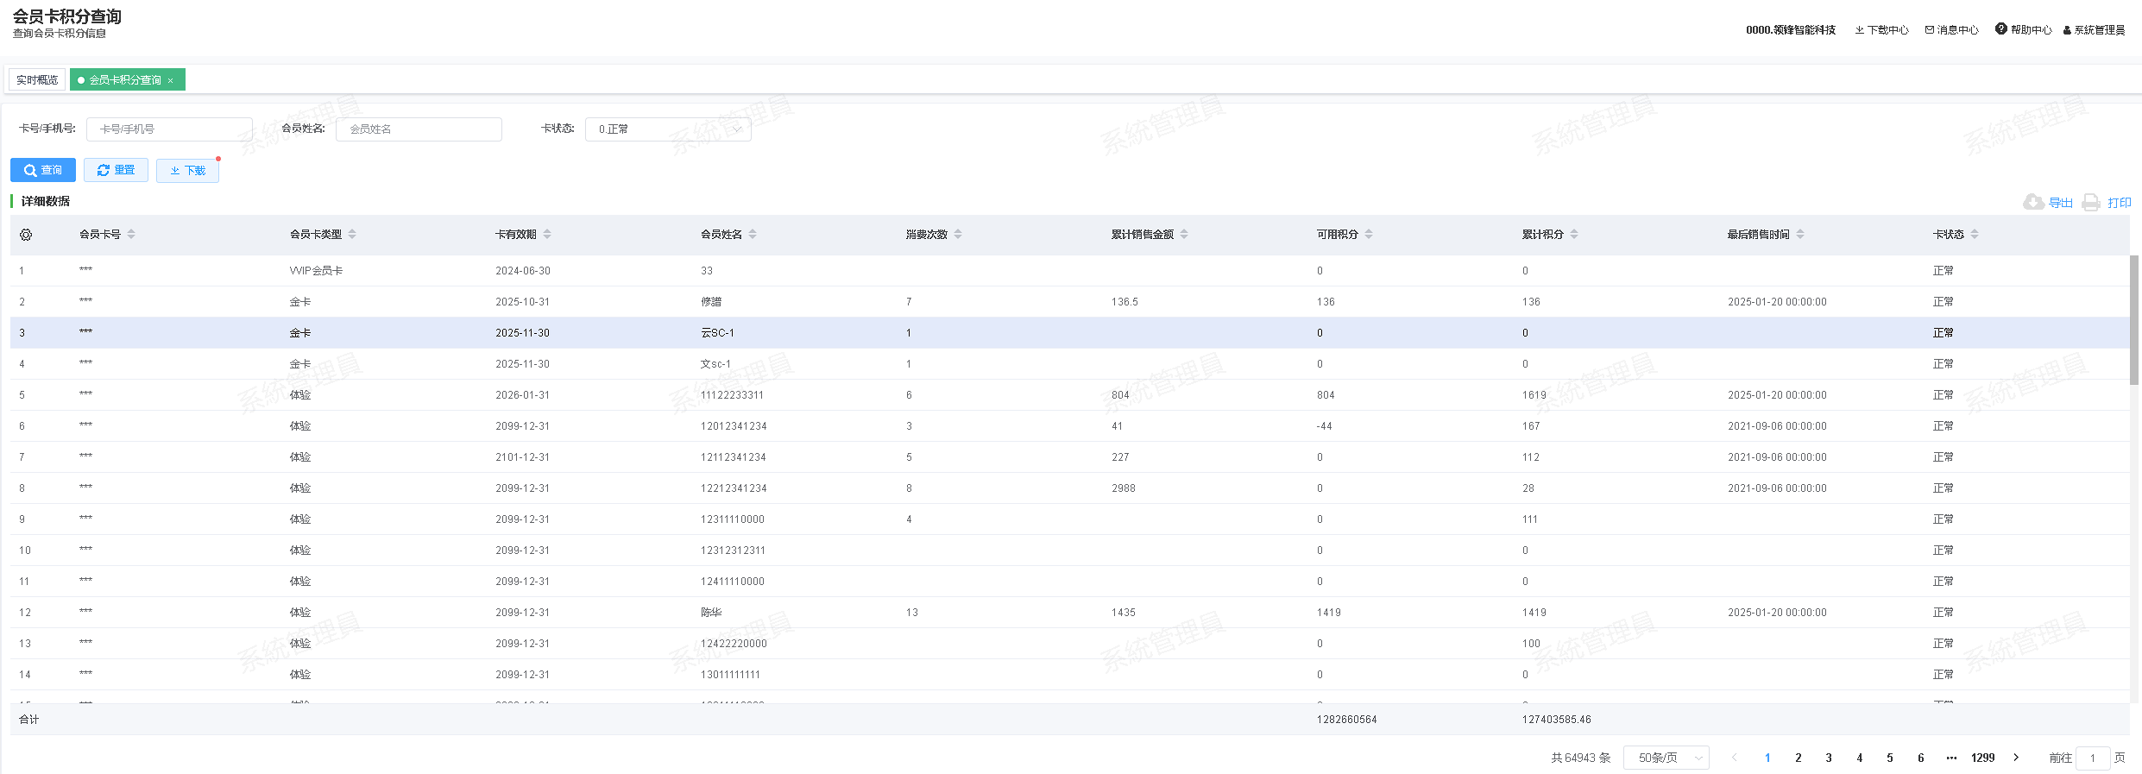Focus the card number/phone input field
Viewport: 2142px width, 774px height.
tap(169, 129)
